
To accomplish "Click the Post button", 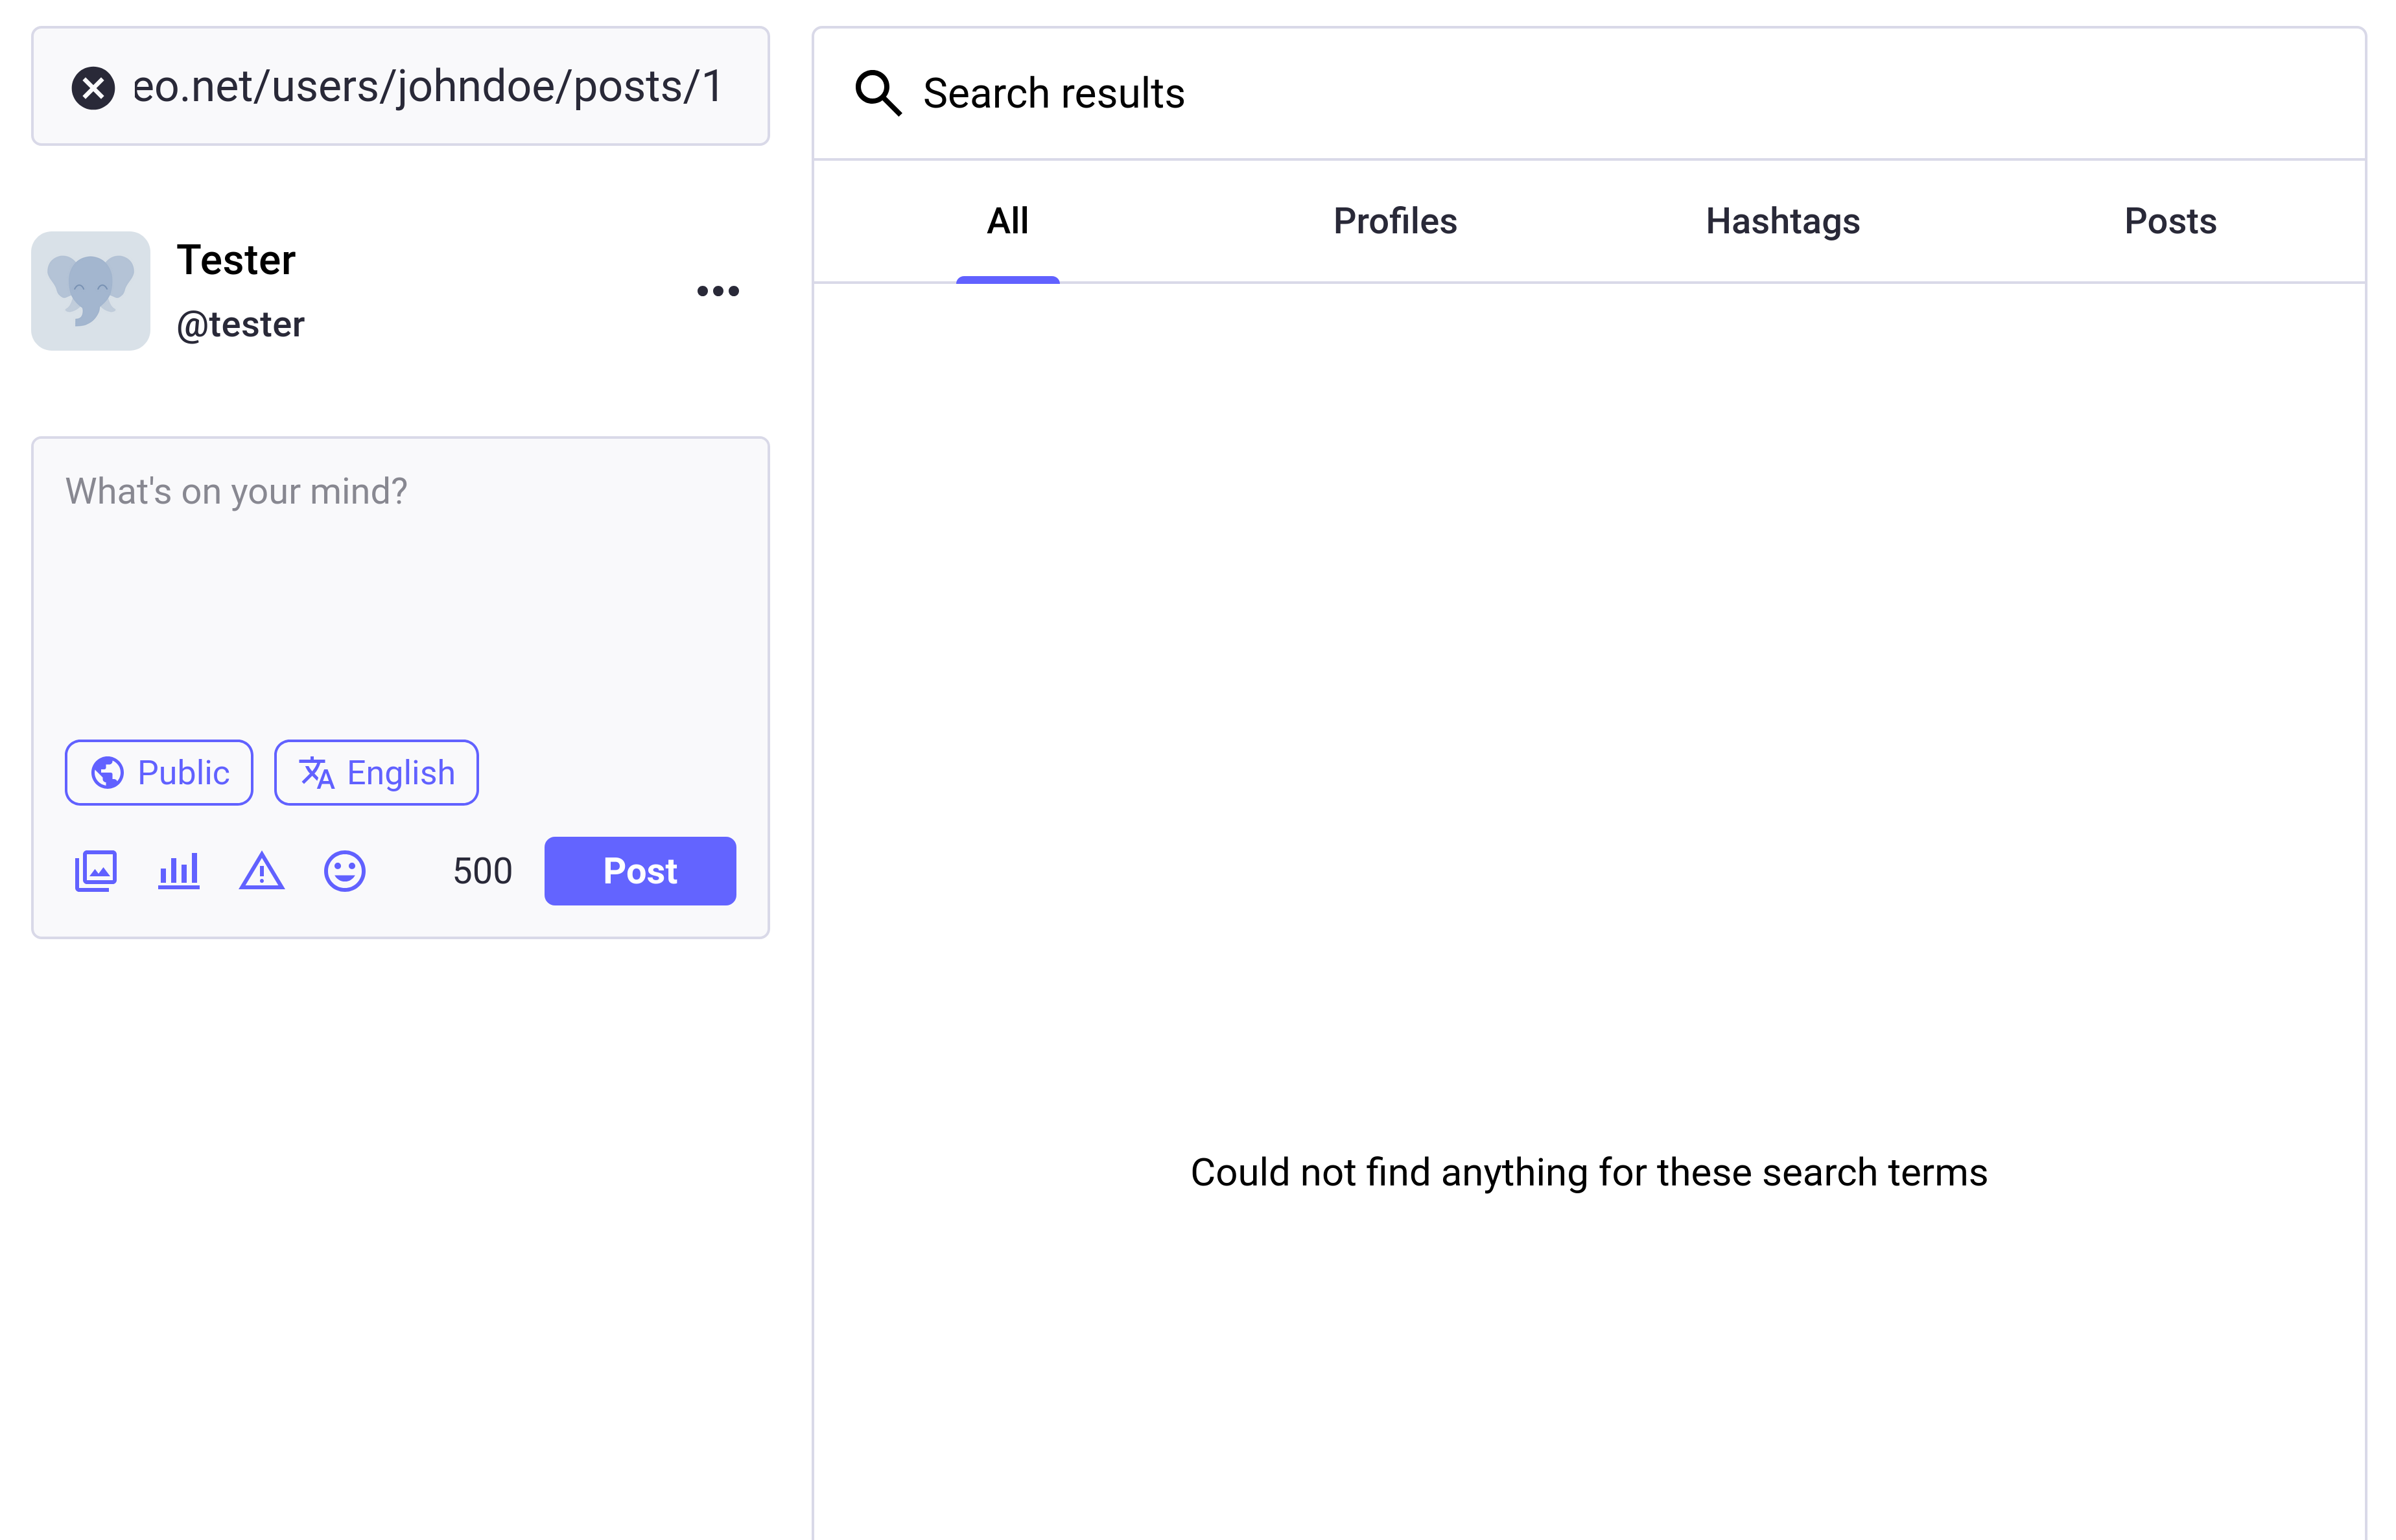I will [639, 871].
